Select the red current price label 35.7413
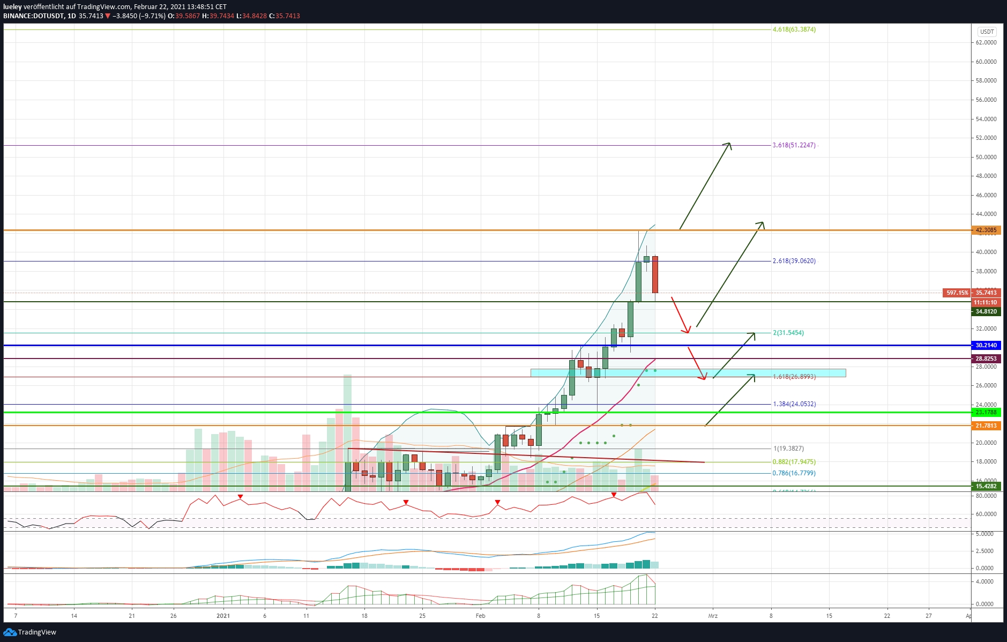 (986, 293)
